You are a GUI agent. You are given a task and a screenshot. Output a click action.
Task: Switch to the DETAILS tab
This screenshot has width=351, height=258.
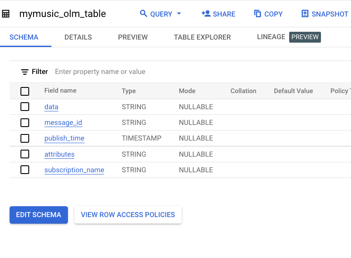tap(78, 37)
